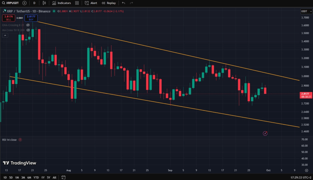Click the undo arrow
This screenshot has height=180, width=313.
(x=123, y=3)
